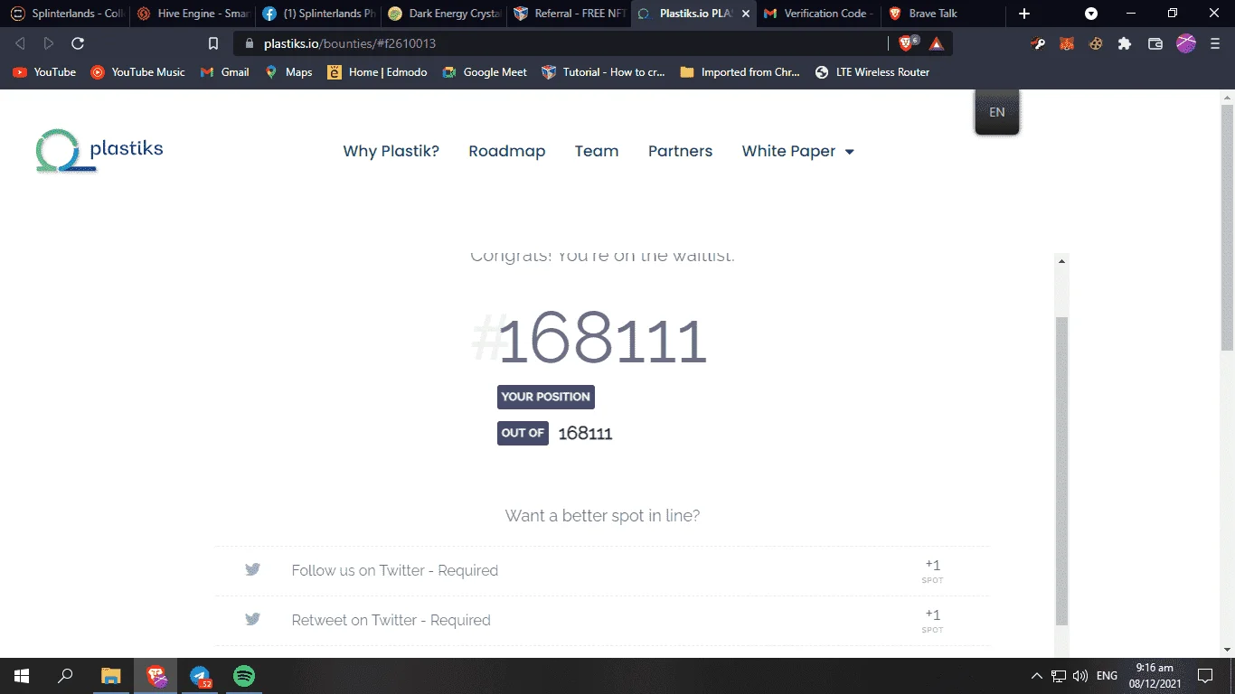Open Brave Shields lion icon in address bar
This screenshot has height=694, width=1235.
click(x=907, y=43)
